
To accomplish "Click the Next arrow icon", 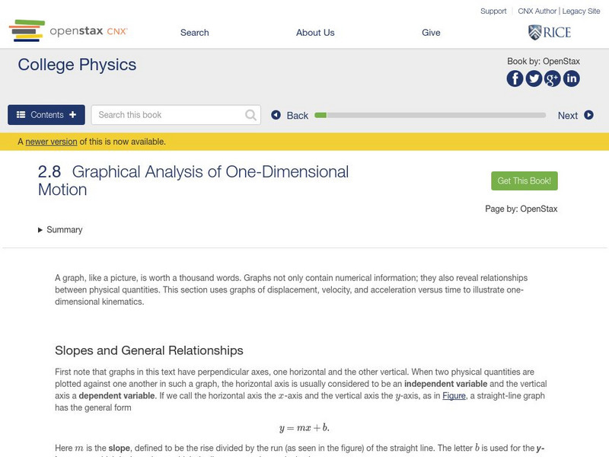I will 588,115.
